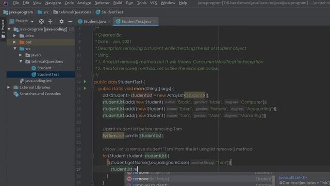Click the Locate/Select Opened File target icon
Viewport: 330px width, 186px height.
pyautogui.click(x=41, y=21)
